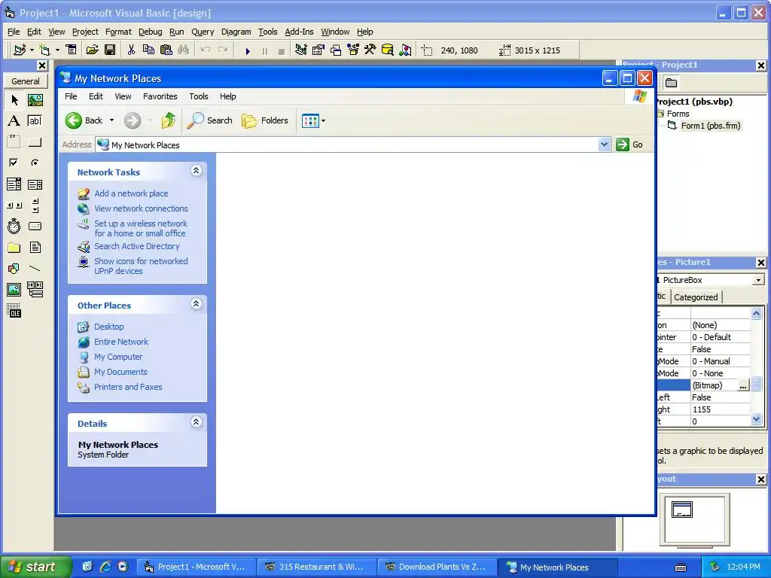Screen dimensions: 771x578
Task: Open the Back button history dropdown
Action: [x=111, y=120]
